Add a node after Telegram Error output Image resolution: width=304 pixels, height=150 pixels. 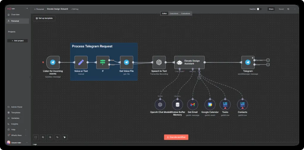[268, 65]
